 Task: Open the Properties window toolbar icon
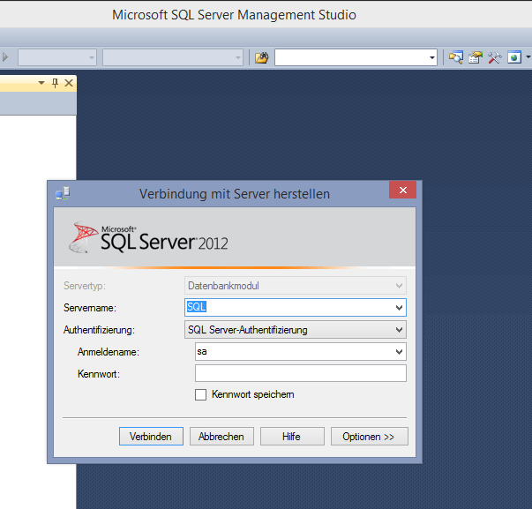coord(476,57)
